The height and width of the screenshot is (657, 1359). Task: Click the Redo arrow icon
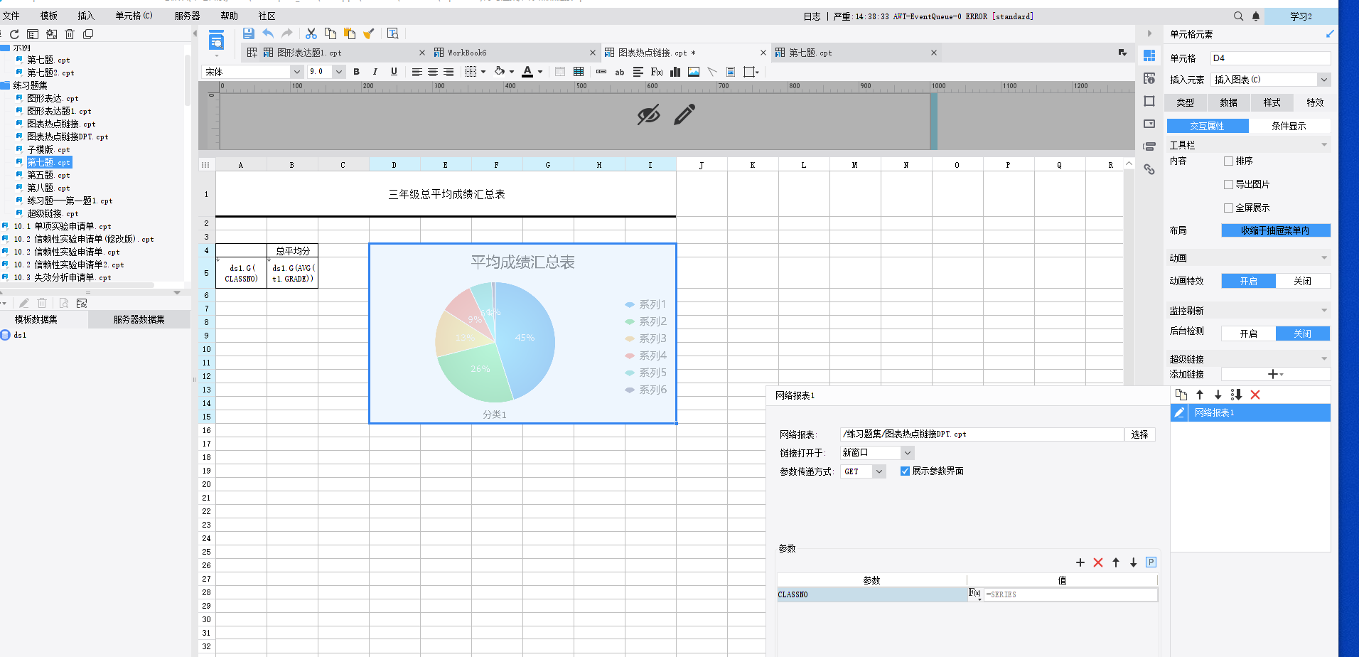coord(287,33)
